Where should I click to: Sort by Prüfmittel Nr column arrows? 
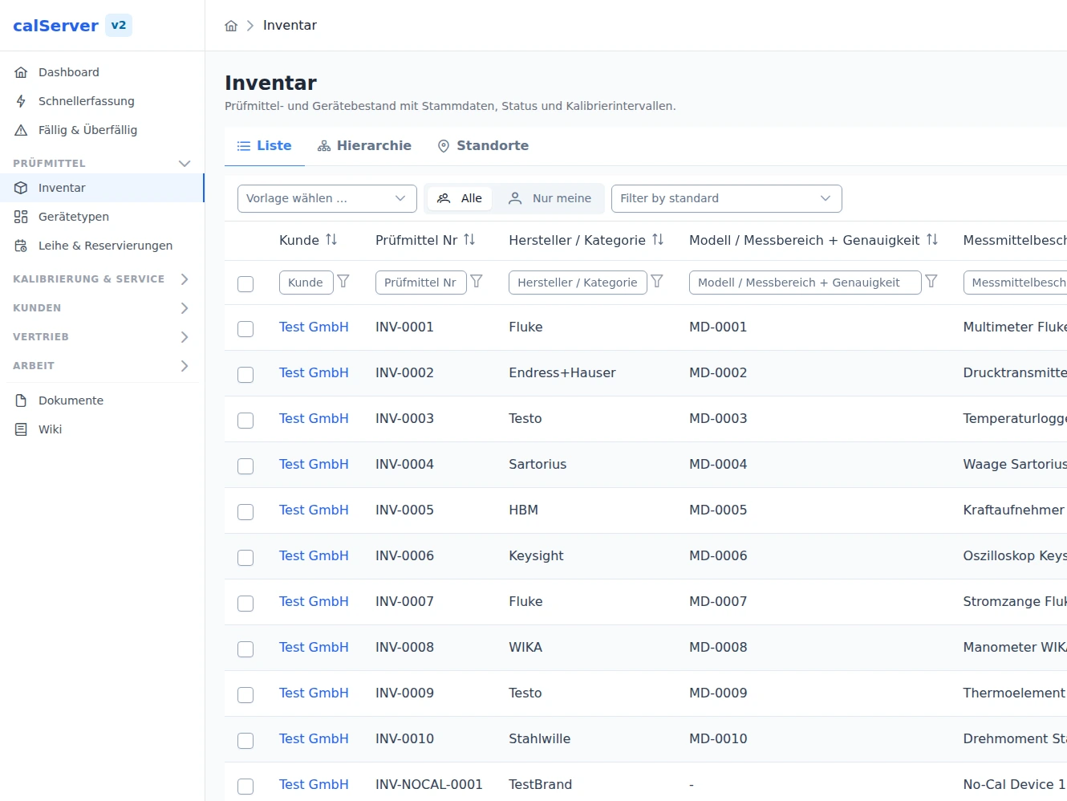469,240
